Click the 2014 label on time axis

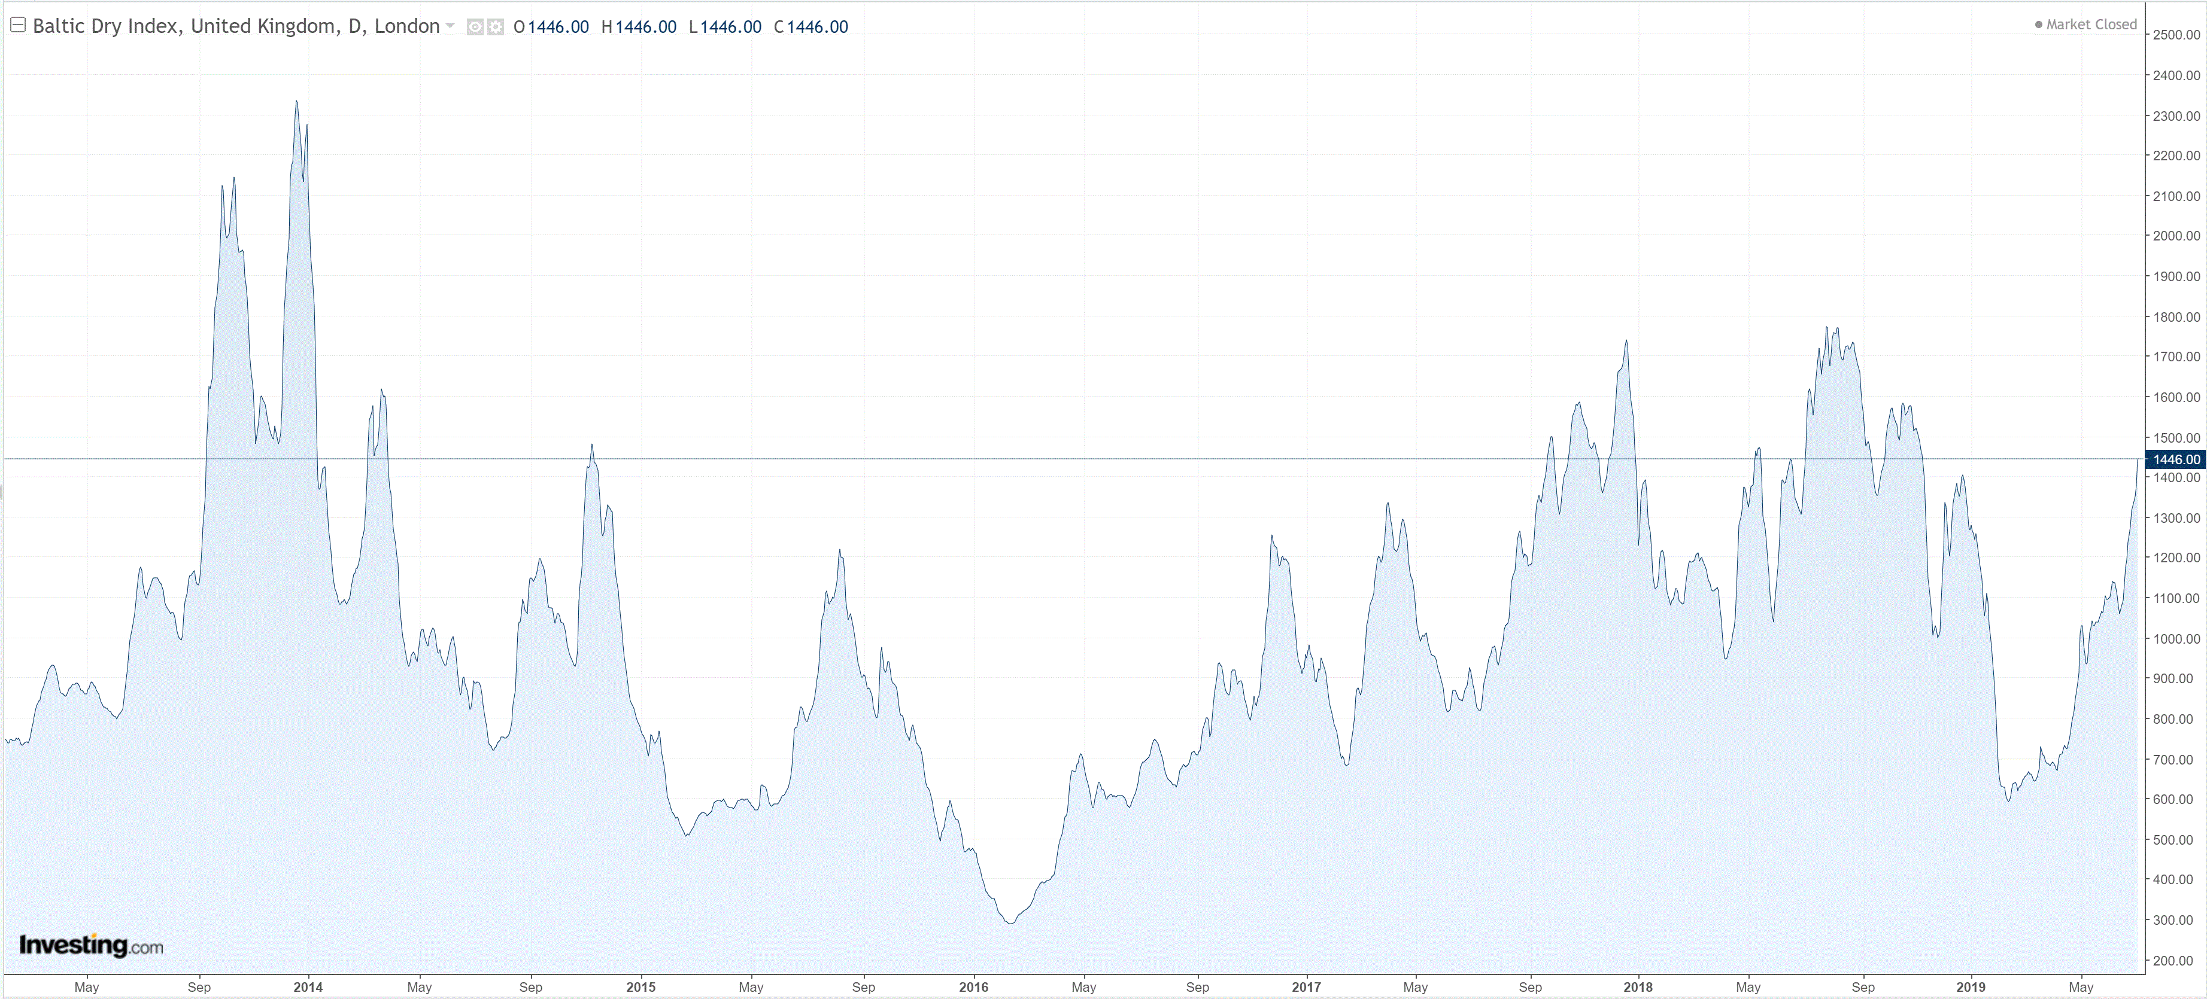pyautogui.click(x=308, y=987)
